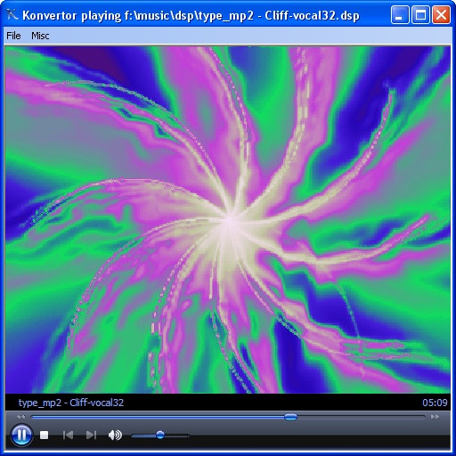This screenshot has height=456, width=456.
Task: Click the Konvertor K icon in title bar
Action: [12, 14]
